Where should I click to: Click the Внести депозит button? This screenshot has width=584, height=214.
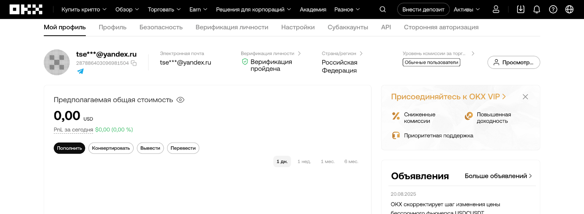[423, 9]
